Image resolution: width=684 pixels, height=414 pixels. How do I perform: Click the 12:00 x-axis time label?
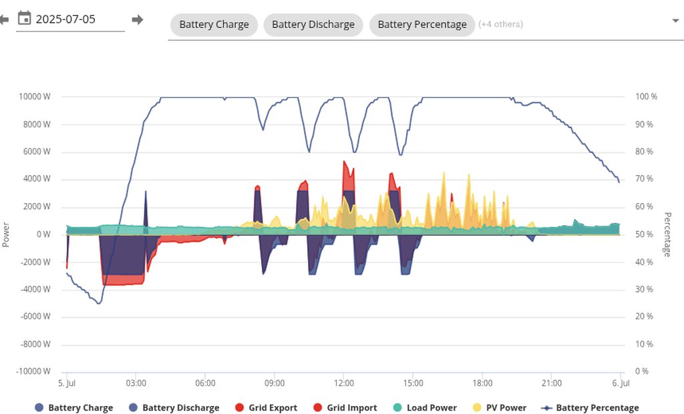click(344, 383)
